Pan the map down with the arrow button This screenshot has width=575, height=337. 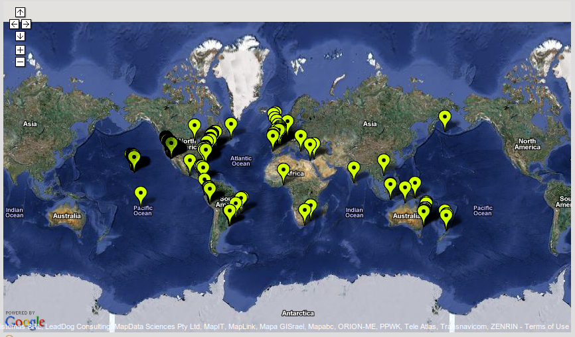[x=20, y=36]
